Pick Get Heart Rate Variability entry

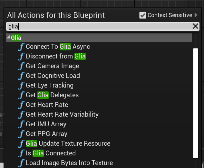tap(62, 115)
